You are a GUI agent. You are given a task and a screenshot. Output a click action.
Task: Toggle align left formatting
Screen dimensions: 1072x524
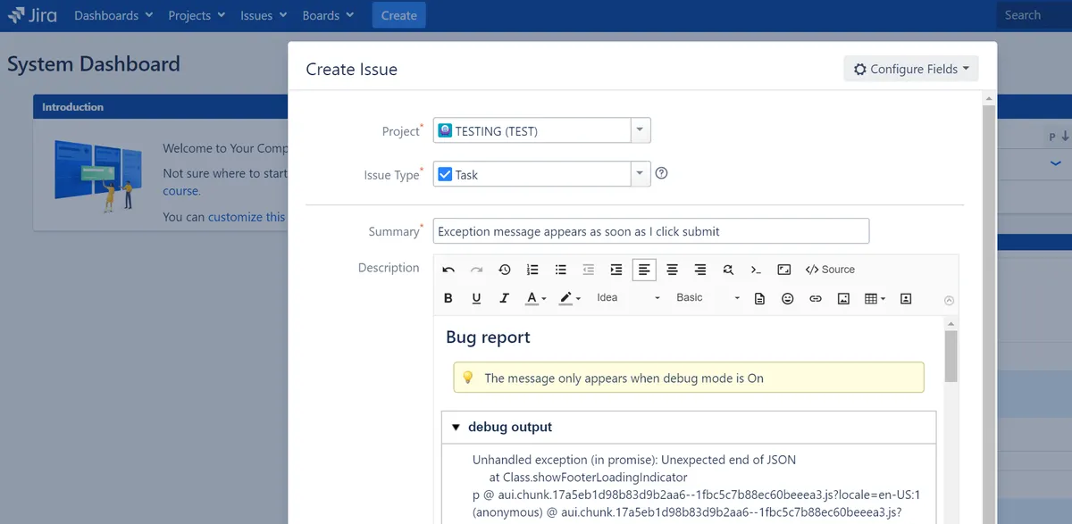643,270
